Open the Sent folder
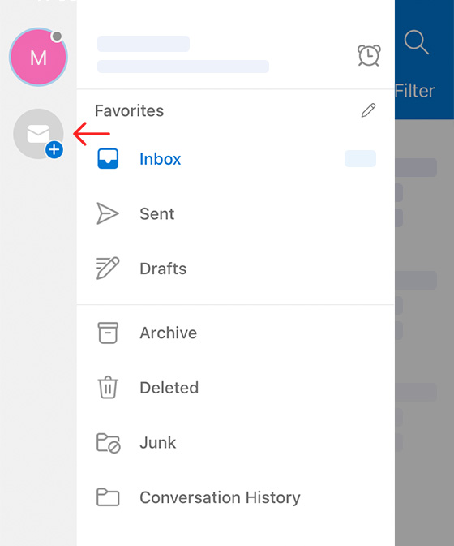Image resolution: width=454 pixels, height=546 pixels. [236, 213]
